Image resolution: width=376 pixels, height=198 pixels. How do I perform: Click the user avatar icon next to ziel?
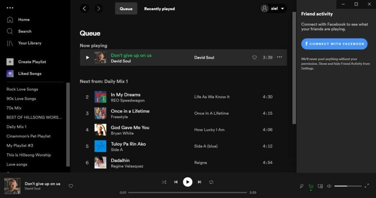(x=264, y=9)
